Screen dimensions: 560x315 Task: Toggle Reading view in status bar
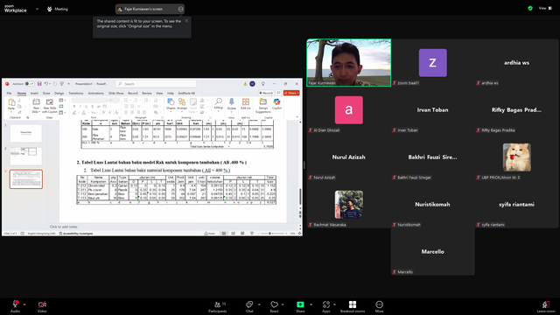click(x=242, y=234)
